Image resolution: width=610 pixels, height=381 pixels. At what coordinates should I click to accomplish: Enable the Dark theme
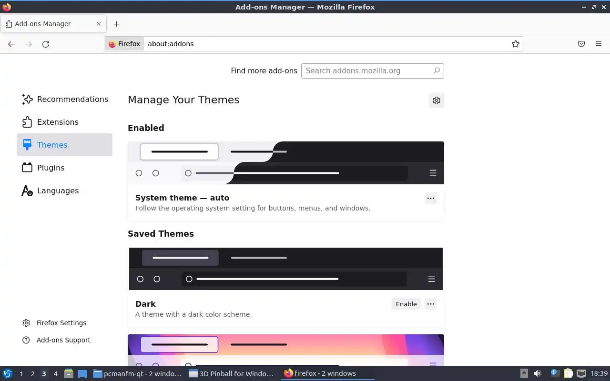click(406, 304)
